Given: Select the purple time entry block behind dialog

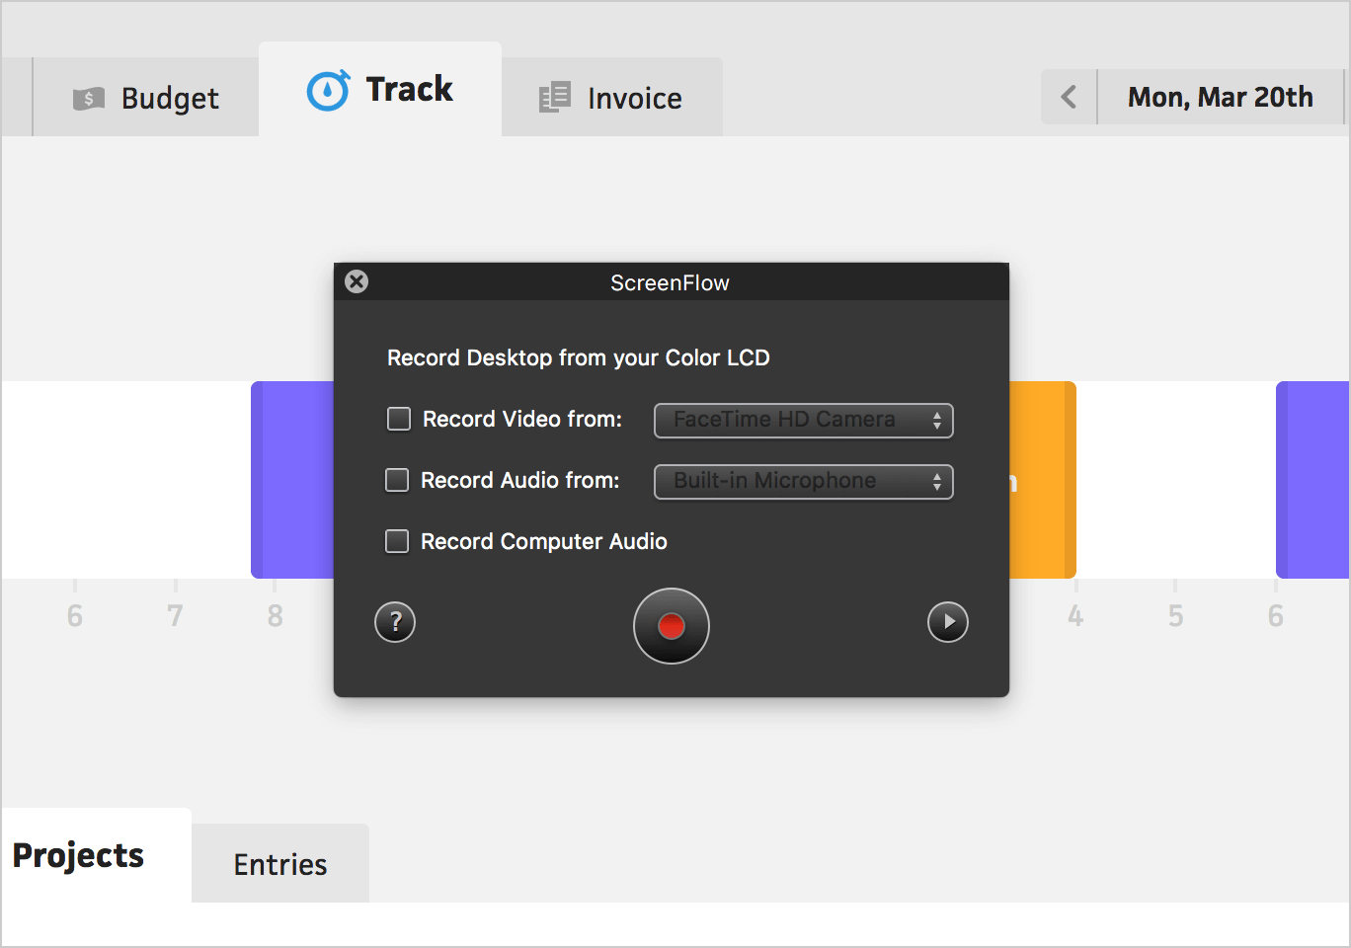Looking at the screenshot, I should 292,480.
